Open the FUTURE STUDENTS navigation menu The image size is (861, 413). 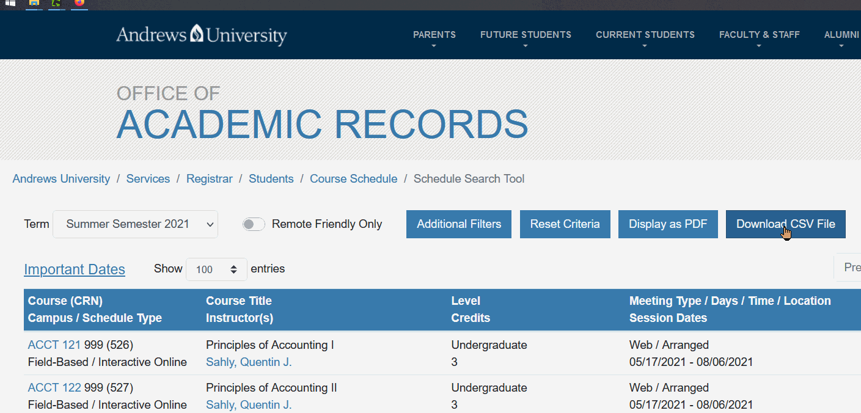click(x=526, y=35)
